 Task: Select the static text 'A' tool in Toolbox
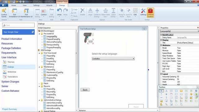coord(166,91)
